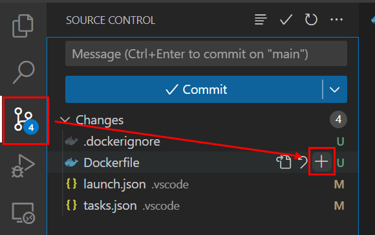Open Dockerfile file using the open-file icon
The image size is (375, 235).
pos(284,162)
